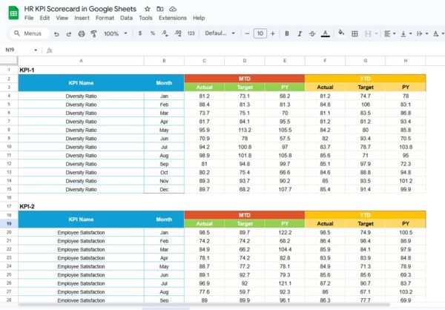Select the Paint format tool
This screenshot has width=445, height=310.
(x=93, y=33)
